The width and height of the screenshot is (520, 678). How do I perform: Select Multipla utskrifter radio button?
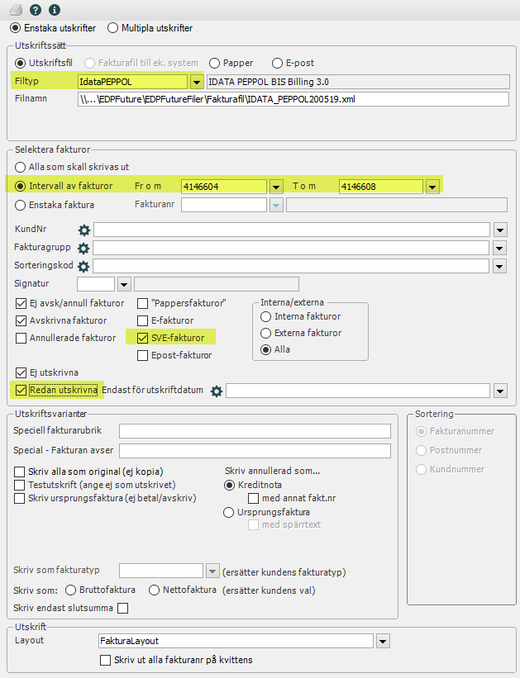pos(112,28)
